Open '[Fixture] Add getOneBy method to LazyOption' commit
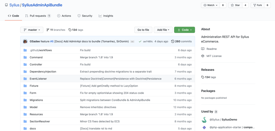This screenshot has width=275, height=131. point(109,86)
